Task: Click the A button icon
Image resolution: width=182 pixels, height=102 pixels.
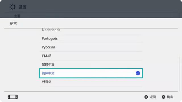Action: click(163, 97)
